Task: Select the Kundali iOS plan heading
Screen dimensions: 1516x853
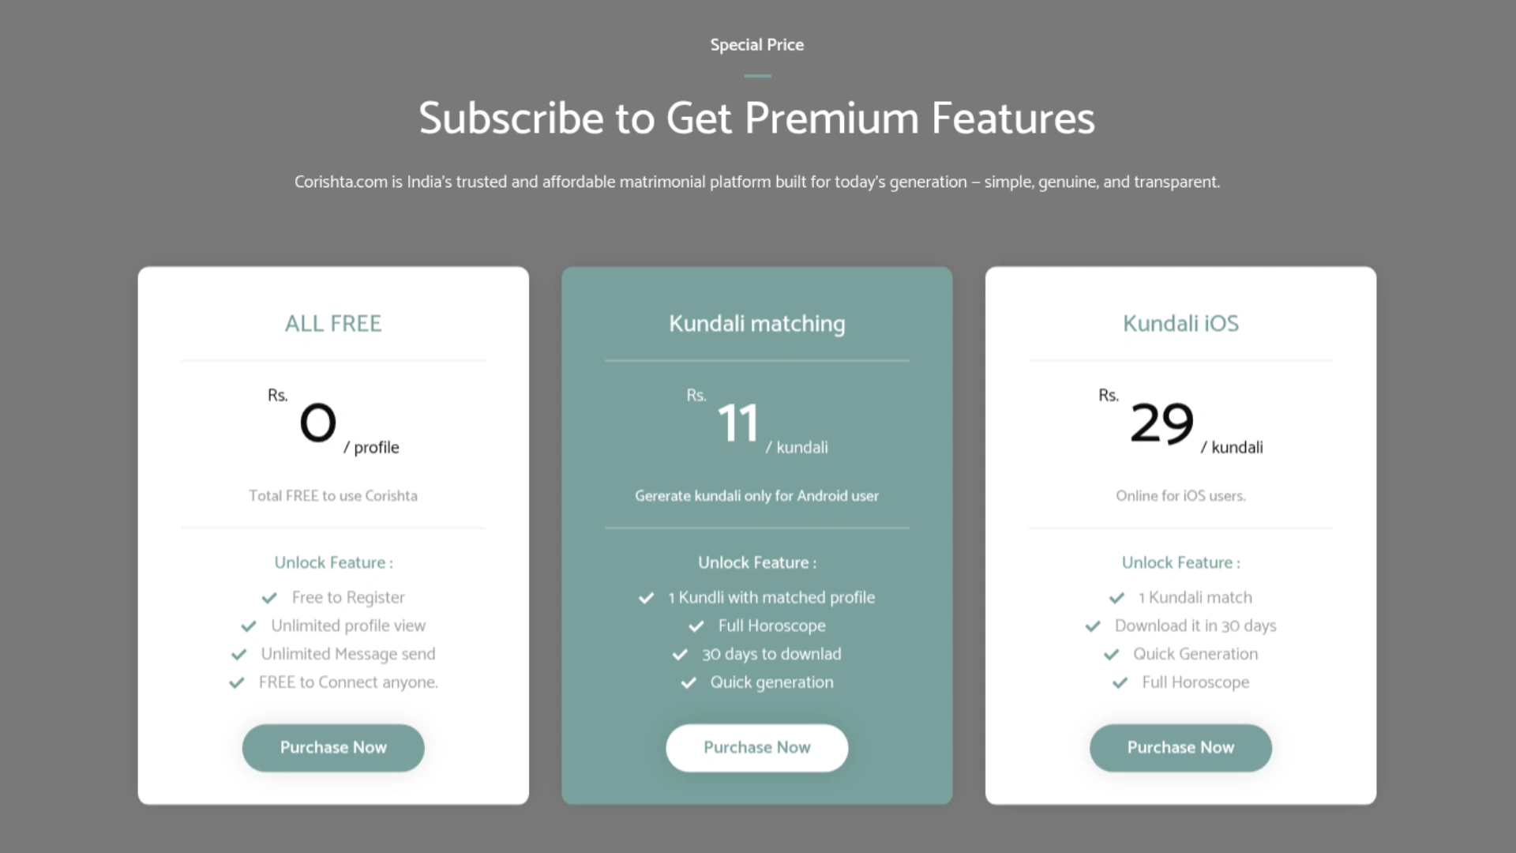Action: pyautogui.click(x=1180, y=323)
